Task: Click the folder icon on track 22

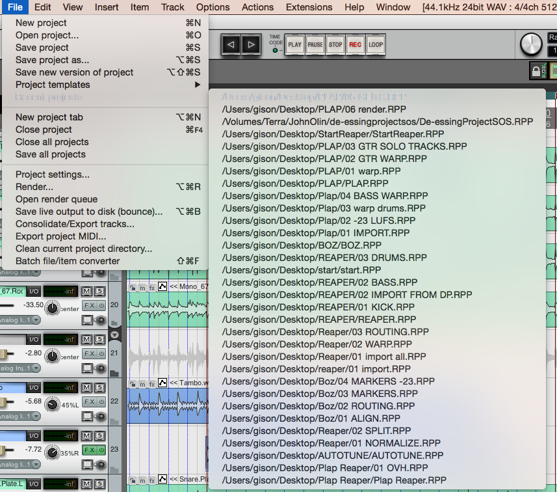Action: pos(114,421)
